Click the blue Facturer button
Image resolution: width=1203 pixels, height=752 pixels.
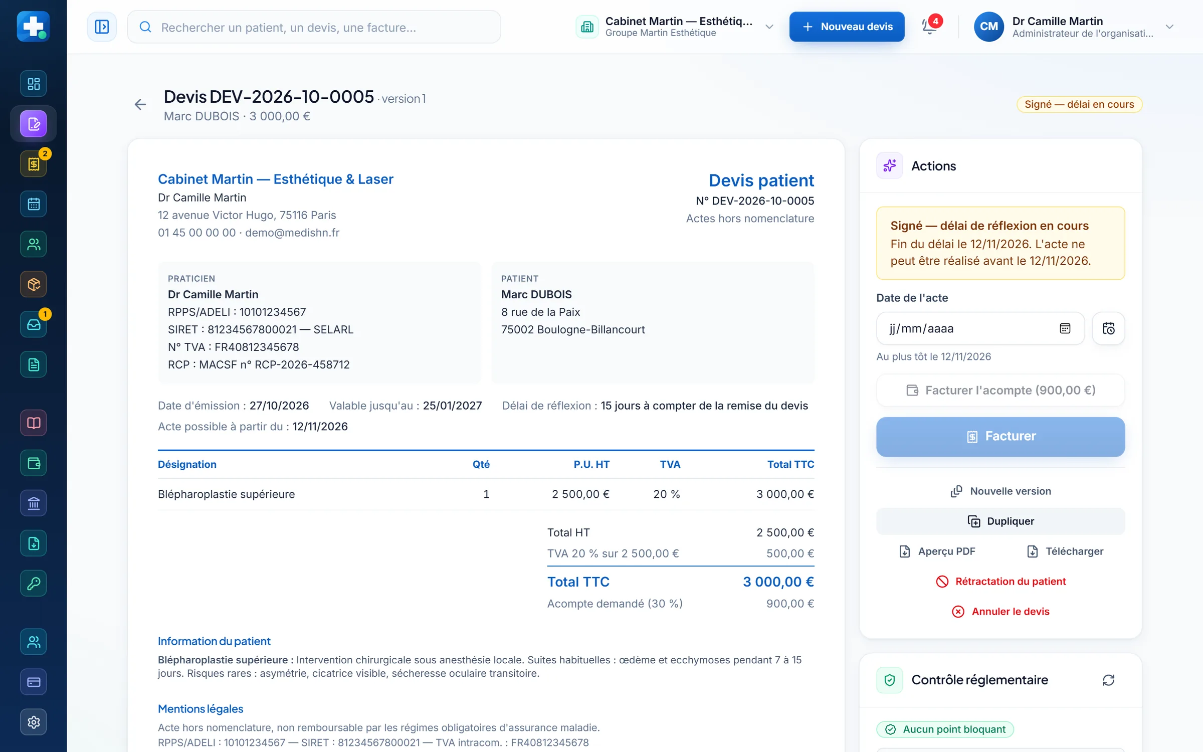point(1000,436)
